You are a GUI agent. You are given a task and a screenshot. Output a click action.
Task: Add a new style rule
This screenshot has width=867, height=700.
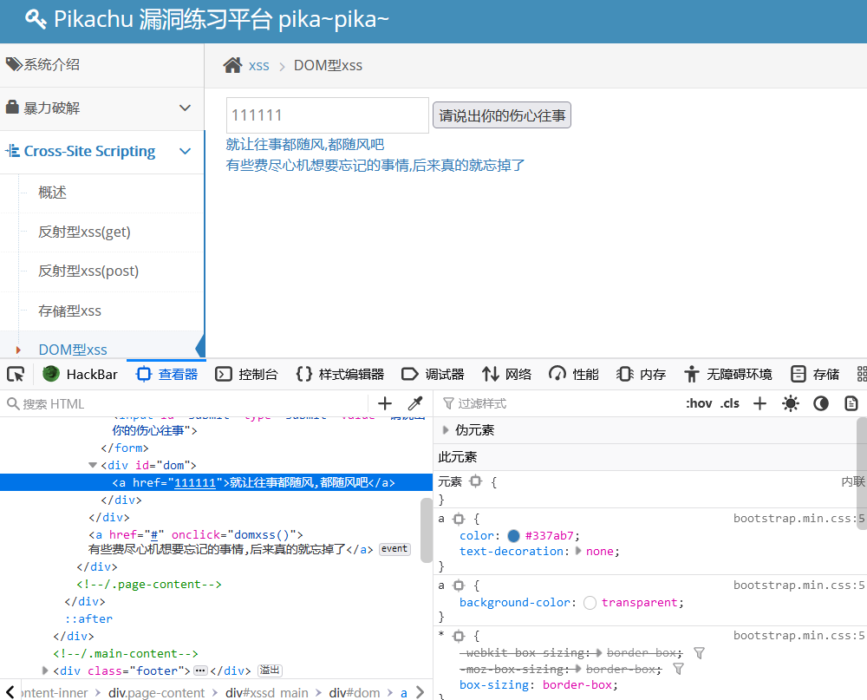click(x=759, y=403)
